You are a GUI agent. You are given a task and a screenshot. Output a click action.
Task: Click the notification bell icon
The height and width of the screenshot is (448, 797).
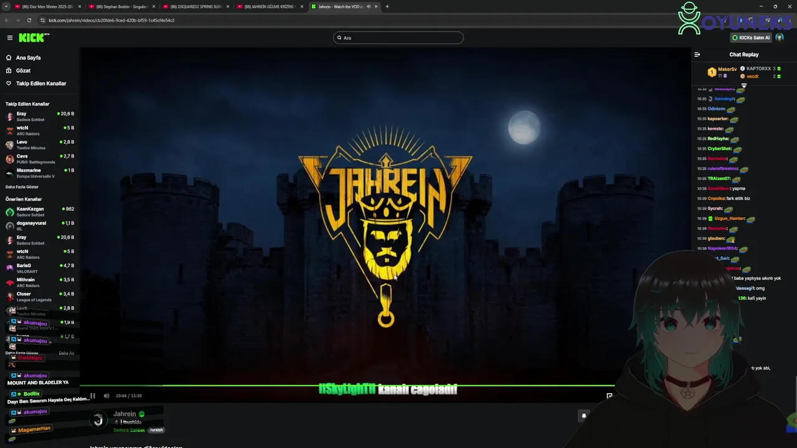pos(583,416)
